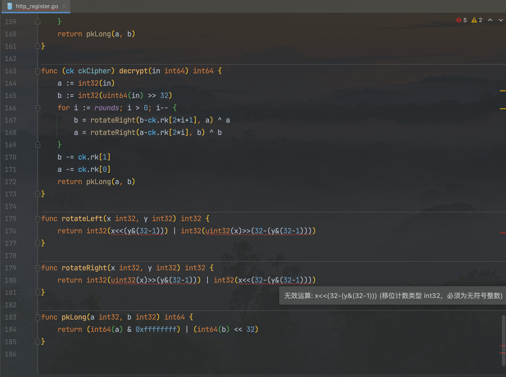Click the red error count icon
Screen dimensions: 506x377
tap(459, 20)
